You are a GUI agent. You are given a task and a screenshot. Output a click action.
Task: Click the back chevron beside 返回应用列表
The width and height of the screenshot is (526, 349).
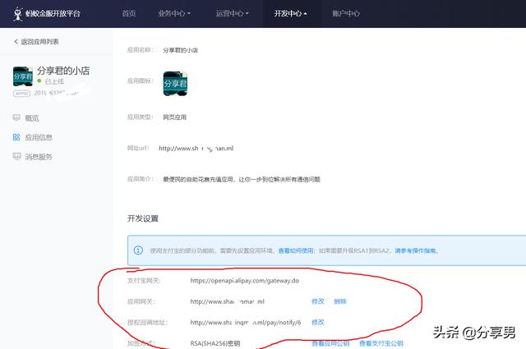tap(16, 42)
